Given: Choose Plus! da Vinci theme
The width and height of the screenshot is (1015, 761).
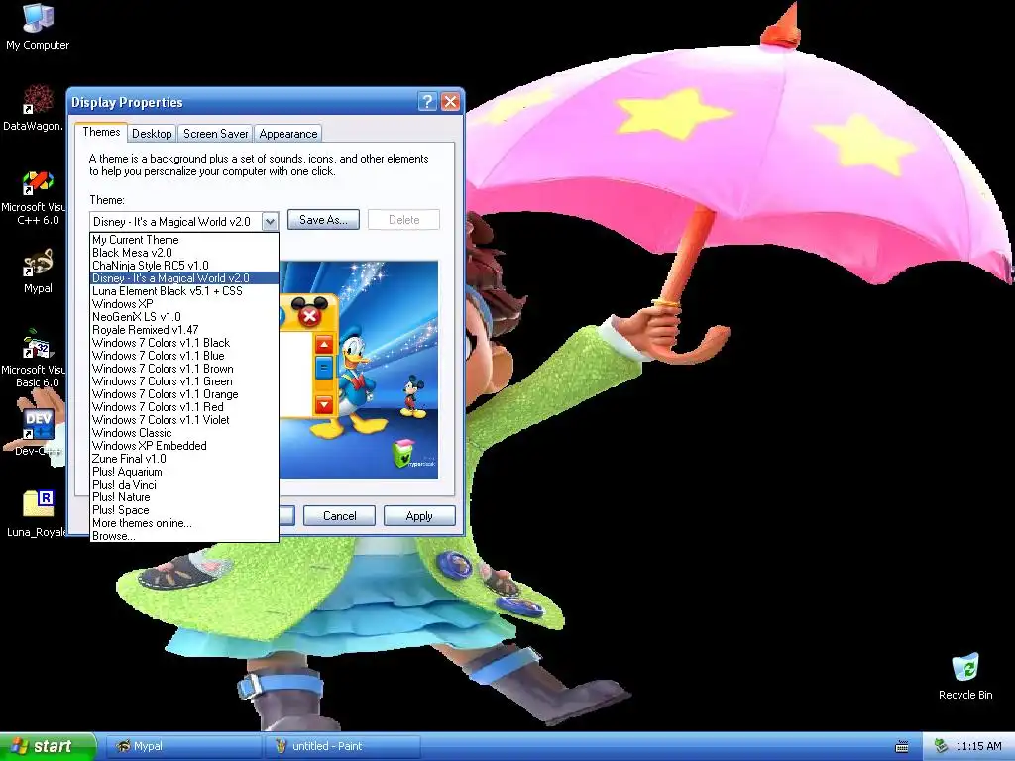Looking at the screenshot, I should point(183,485).
